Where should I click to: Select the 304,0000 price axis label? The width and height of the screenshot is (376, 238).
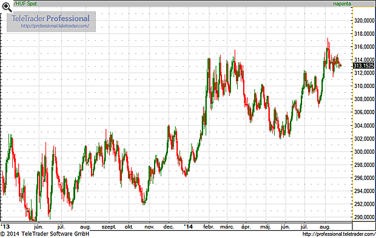[x=364, y=125]
